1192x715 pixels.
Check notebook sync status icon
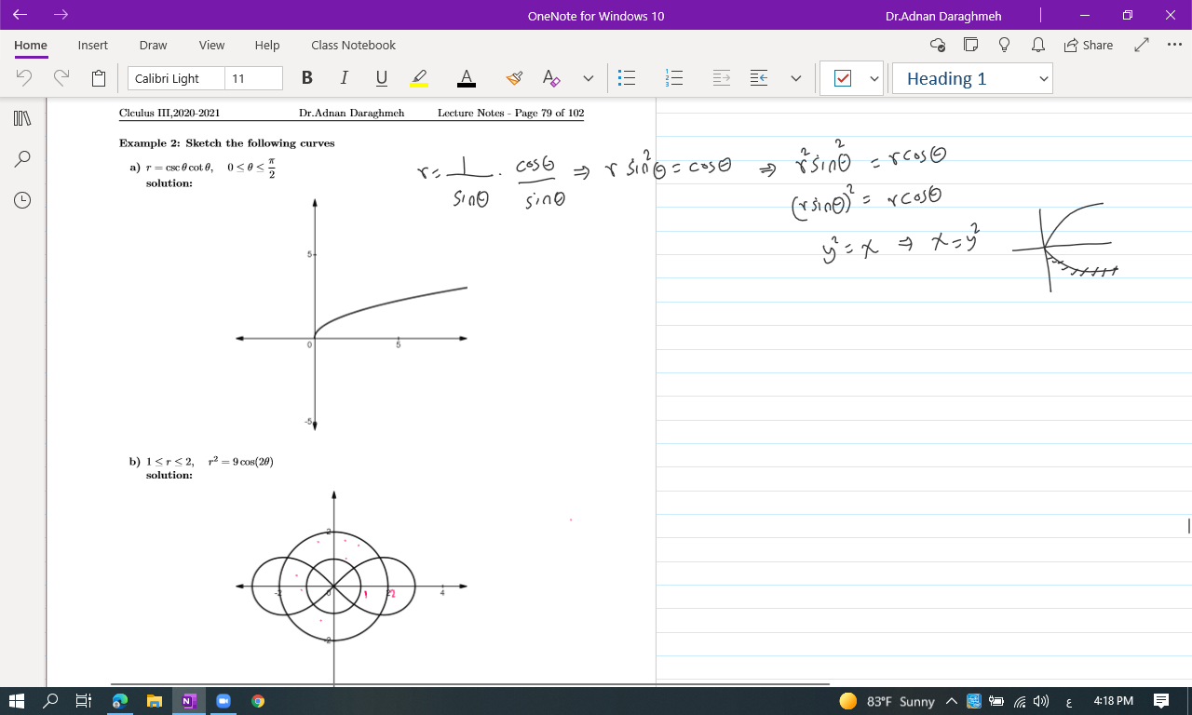[938, 45]
